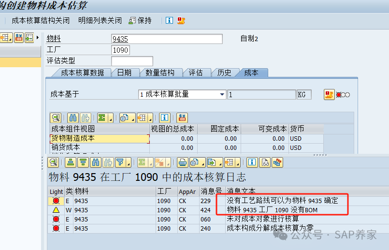Image resolution: width=389 pixels, height=250 pixels.
Task: Click the 工厂 field containing 1090
Action: [x=121, y=50]
